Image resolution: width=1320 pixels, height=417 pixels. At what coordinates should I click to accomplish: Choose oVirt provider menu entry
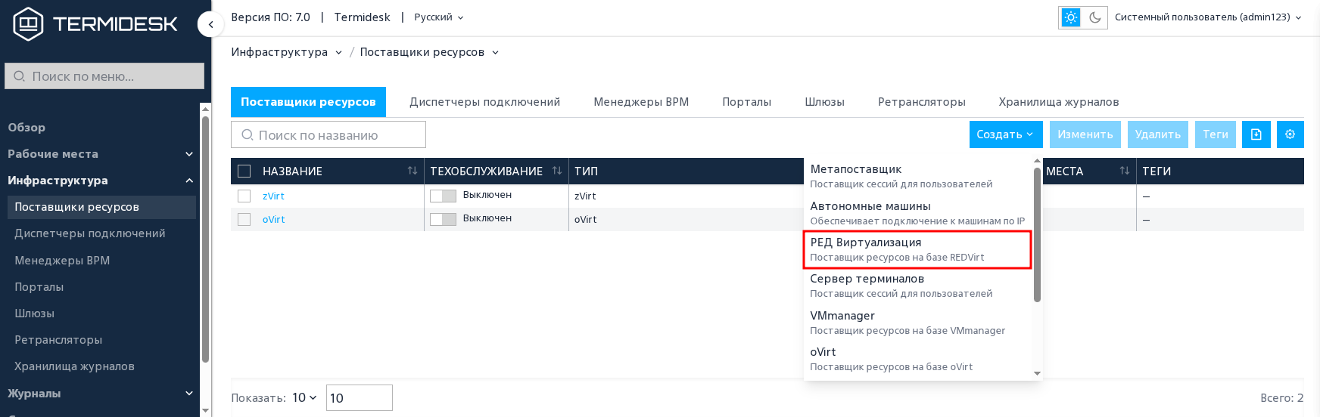(917, 359)
